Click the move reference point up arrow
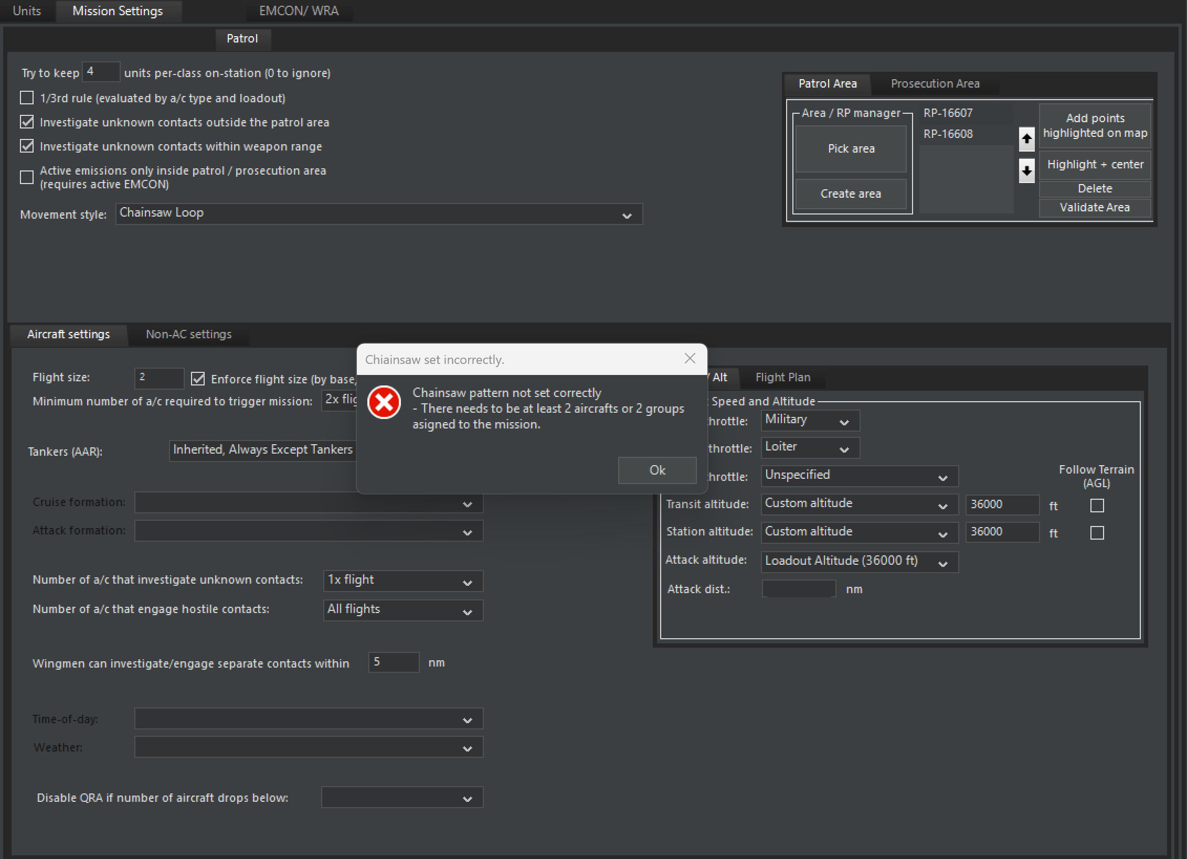Image resolution: width=1187 pixels, height=859 pixels. tap(1026, 139)
